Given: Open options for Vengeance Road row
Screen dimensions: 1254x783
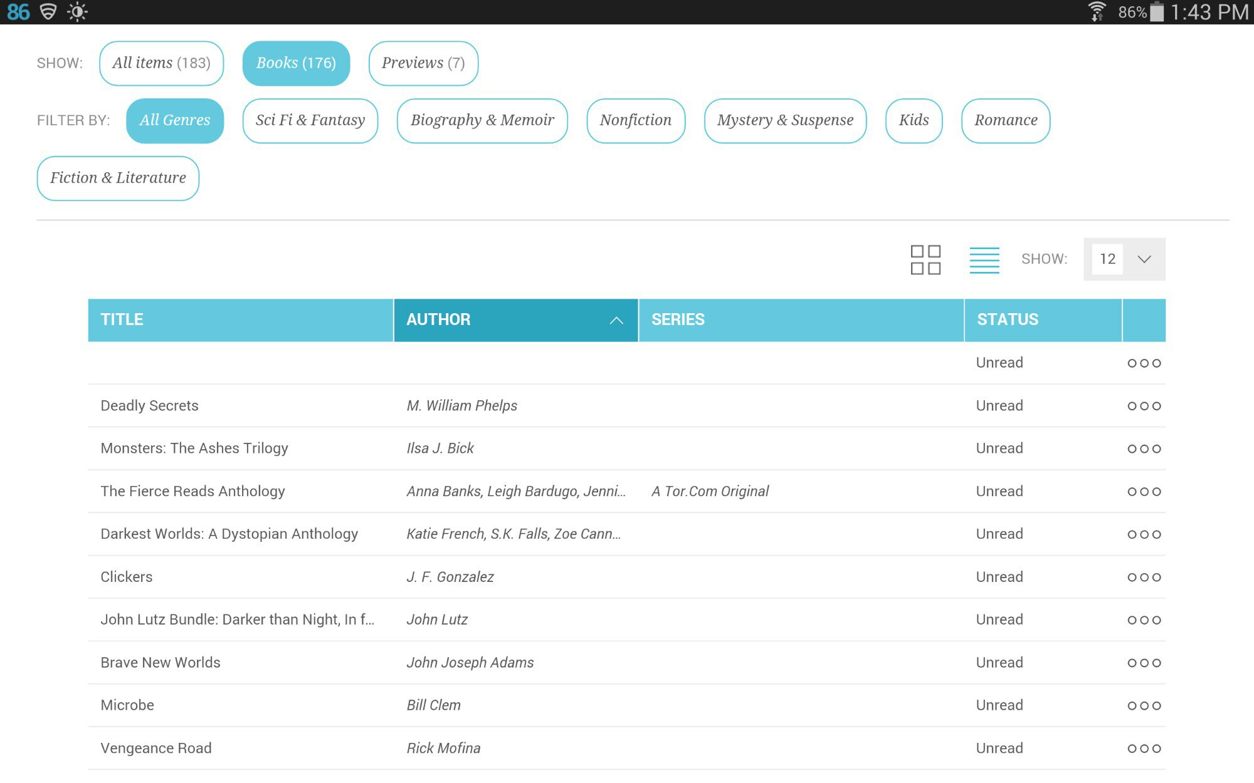Looking at the screenshot, I should [1144, 749].
